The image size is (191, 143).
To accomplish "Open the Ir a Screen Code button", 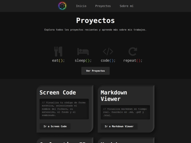I will pos(55,126).
